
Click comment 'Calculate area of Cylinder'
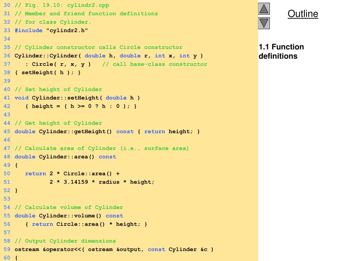click(x=102, y=148)
